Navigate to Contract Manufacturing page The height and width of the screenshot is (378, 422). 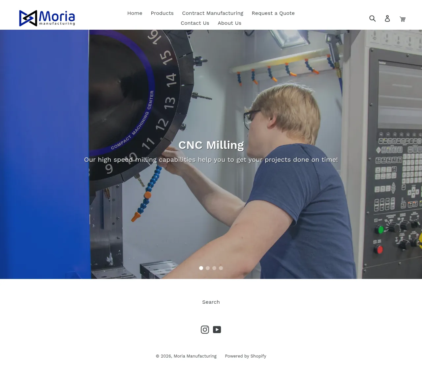(x=213, y=13)
